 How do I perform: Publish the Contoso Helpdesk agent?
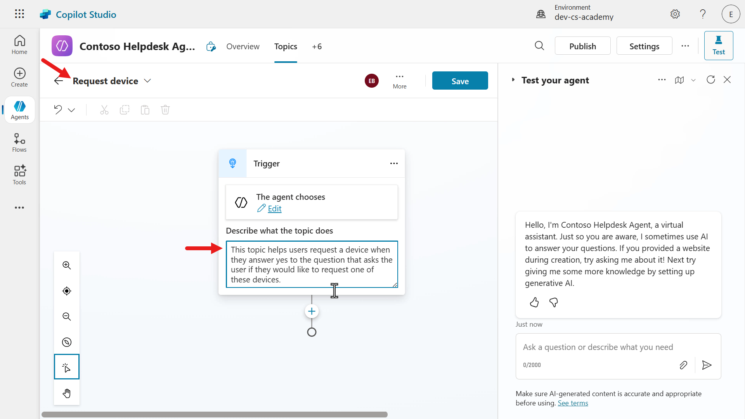point(582,46)
